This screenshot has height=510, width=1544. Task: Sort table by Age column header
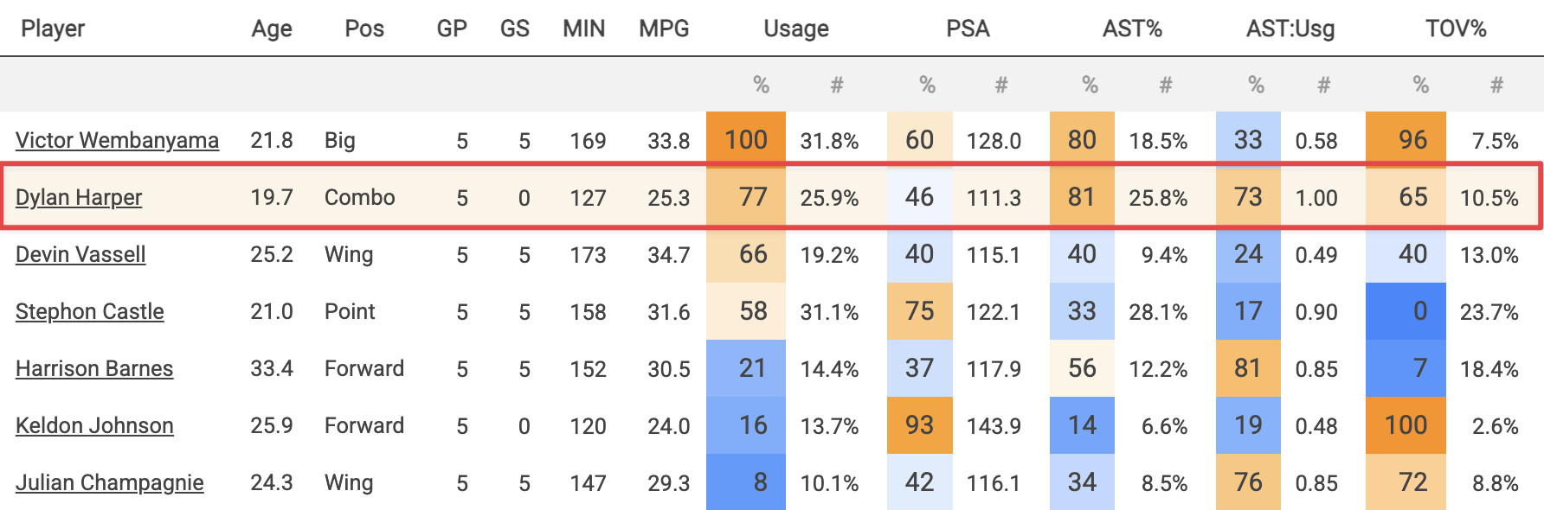click(272, 29)
